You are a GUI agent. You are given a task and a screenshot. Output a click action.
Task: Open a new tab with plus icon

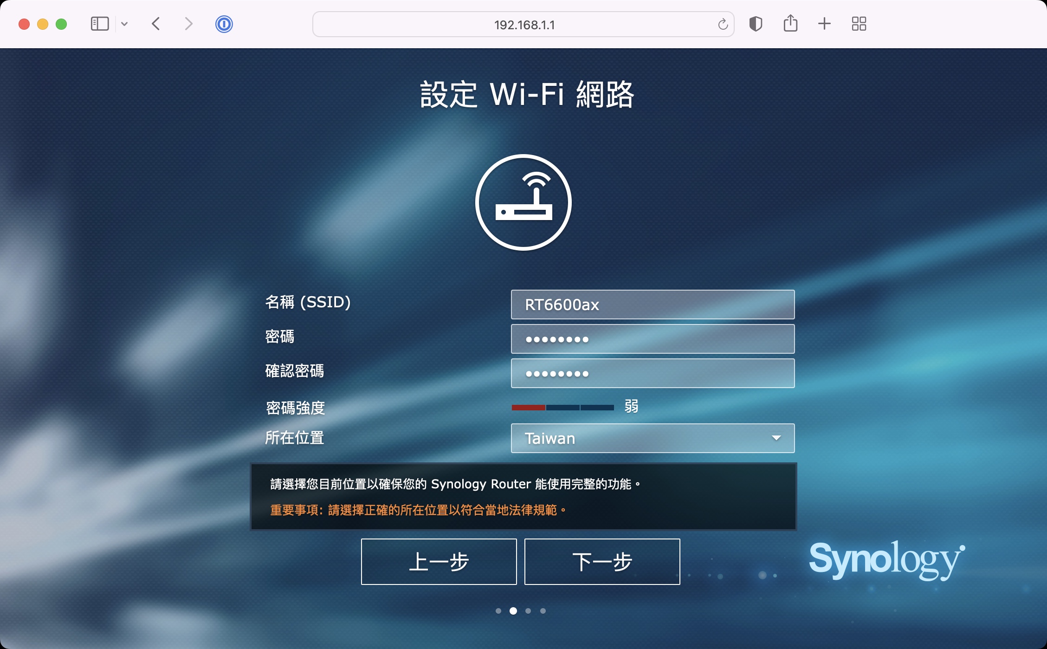pos(824,24)
